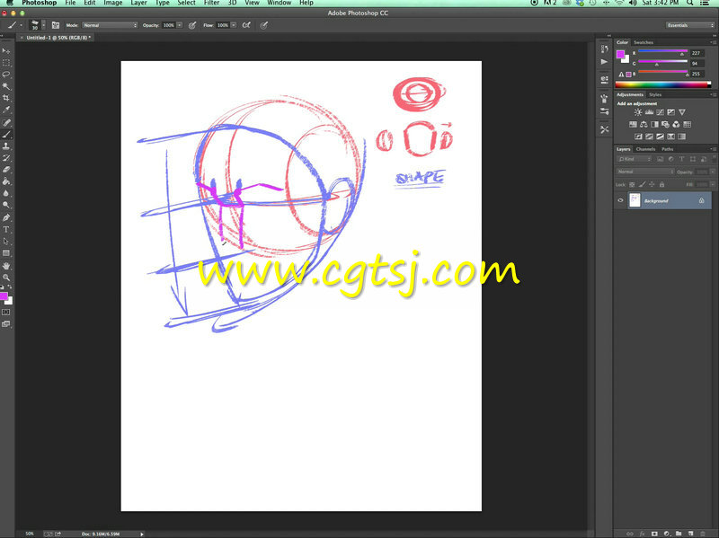
Task: Select the Pen tool
Action: point(6,217)
